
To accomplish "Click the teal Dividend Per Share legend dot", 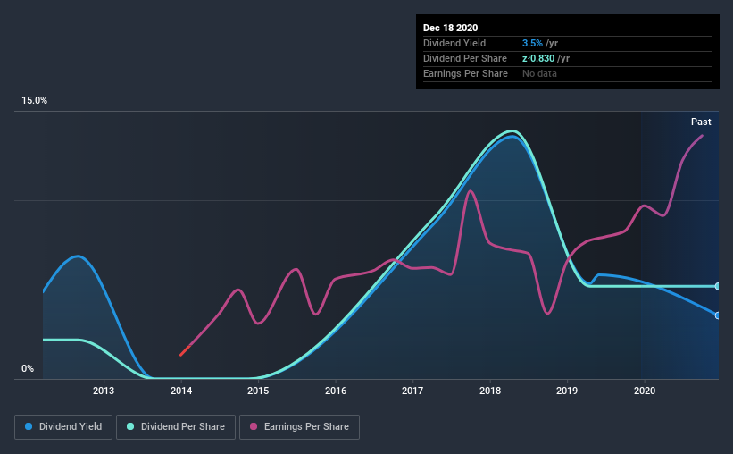I will pyautogui.click(x=130, y=426).
